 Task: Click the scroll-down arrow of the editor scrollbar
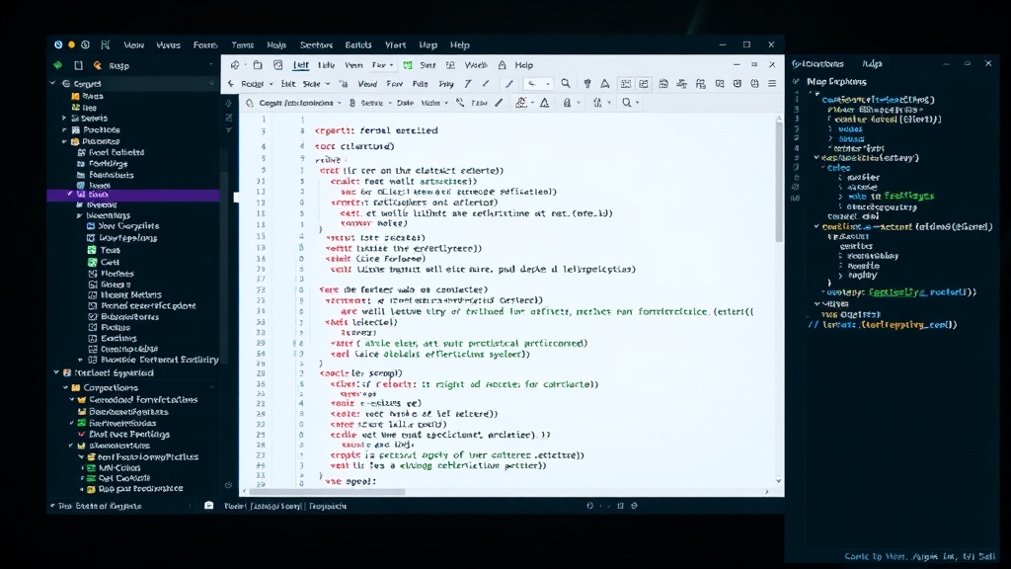[x=779, y=481]
